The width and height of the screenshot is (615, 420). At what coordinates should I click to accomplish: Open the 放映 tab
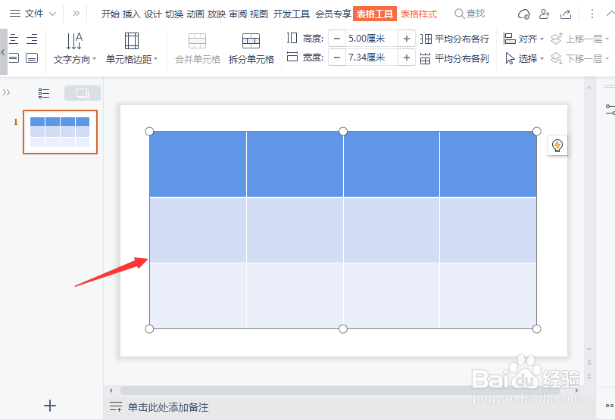point(217,14)
